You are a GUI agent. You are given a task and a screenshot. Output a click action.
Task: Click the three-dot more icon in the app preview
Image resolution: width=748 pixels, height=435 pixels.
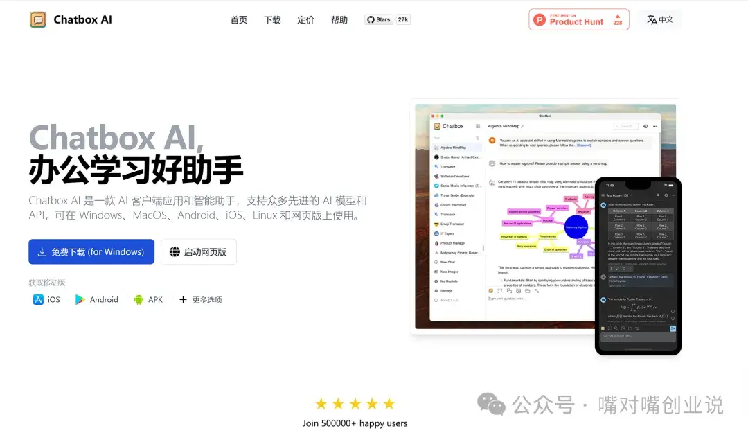click(x=655, y=126)
